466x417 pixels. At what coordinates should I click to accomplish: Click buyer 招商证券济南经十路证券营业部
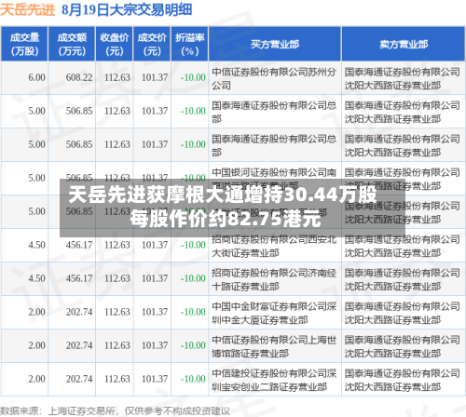tap(274, 279)
